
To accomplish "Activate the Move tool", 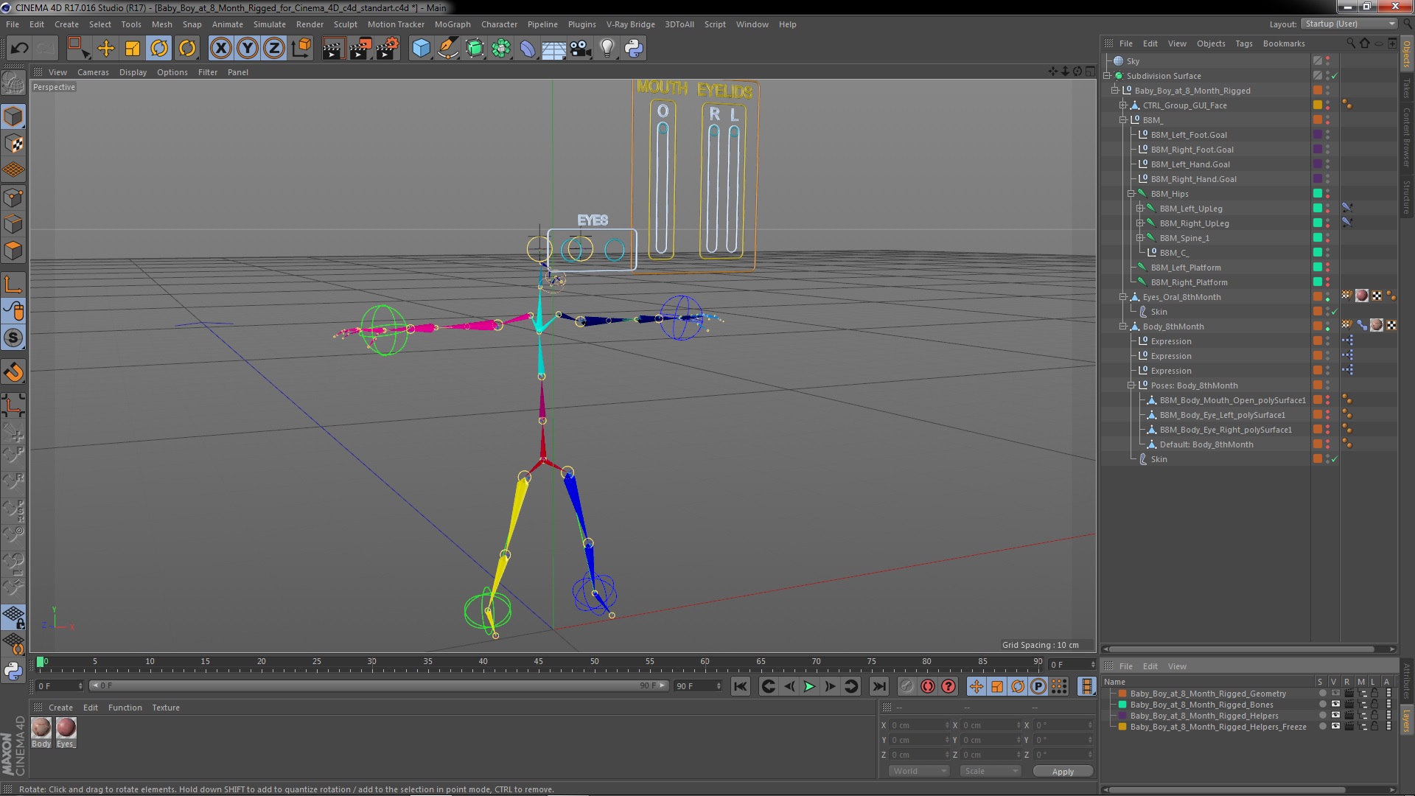I will pyautogui.click(x=106, y=49).
